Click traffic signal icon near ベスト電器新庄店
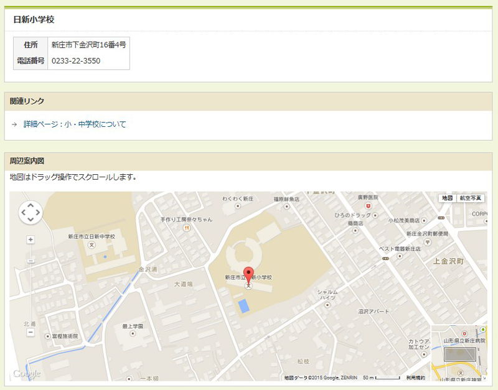The image size is (498, 390). tap(385, 259)
